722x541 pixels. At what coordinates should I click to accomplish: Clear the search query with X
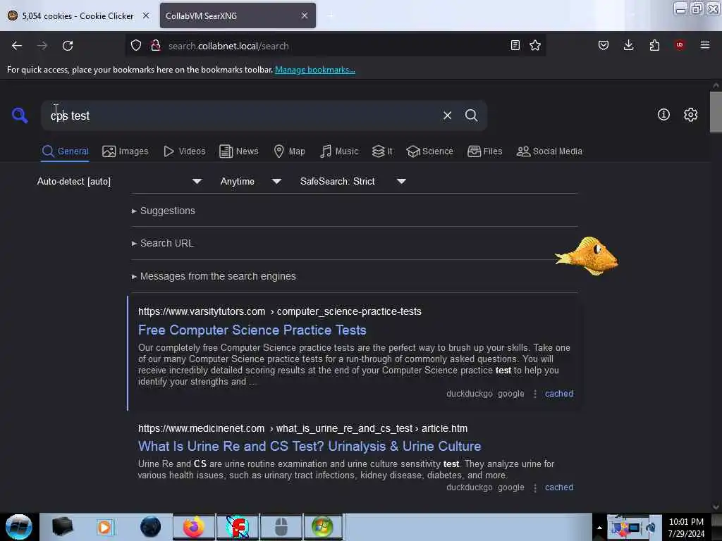tap(447, 116)
